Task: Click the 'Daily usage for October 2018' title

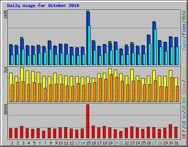Action: point(43,6)
